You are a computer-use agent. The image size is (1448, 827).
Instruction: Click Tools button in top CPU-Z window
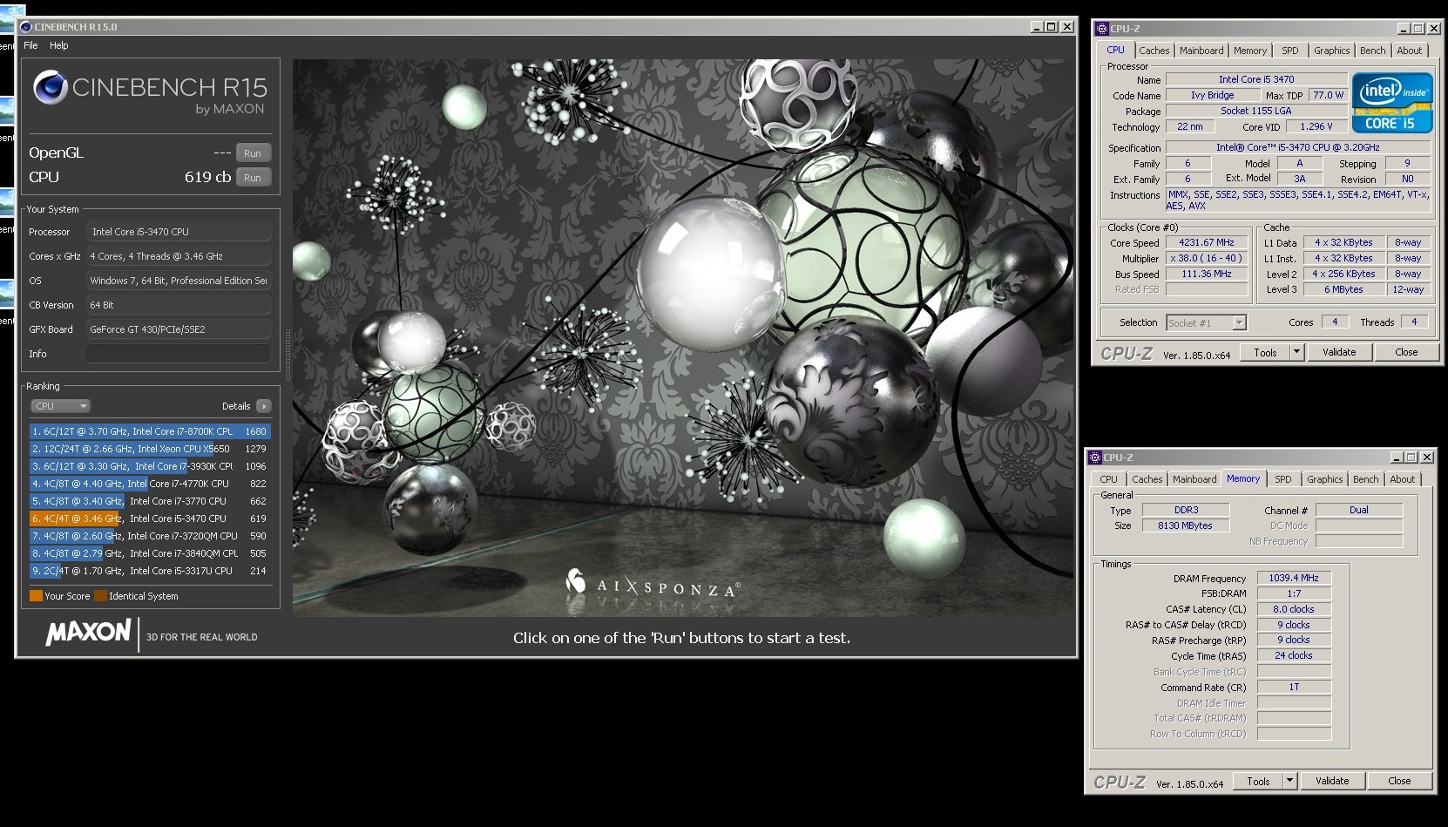click(x=1265, y=352)
